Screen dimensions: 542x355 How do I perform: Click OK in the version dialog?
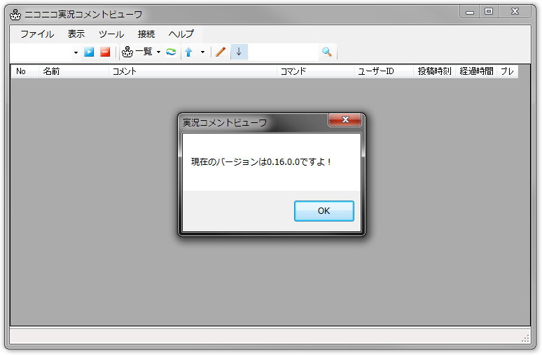[324, 211]
